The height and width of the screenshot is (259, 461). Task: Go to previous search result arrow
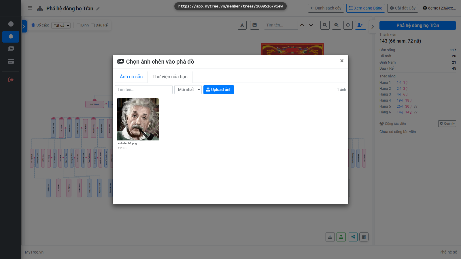tap(302, 25)
